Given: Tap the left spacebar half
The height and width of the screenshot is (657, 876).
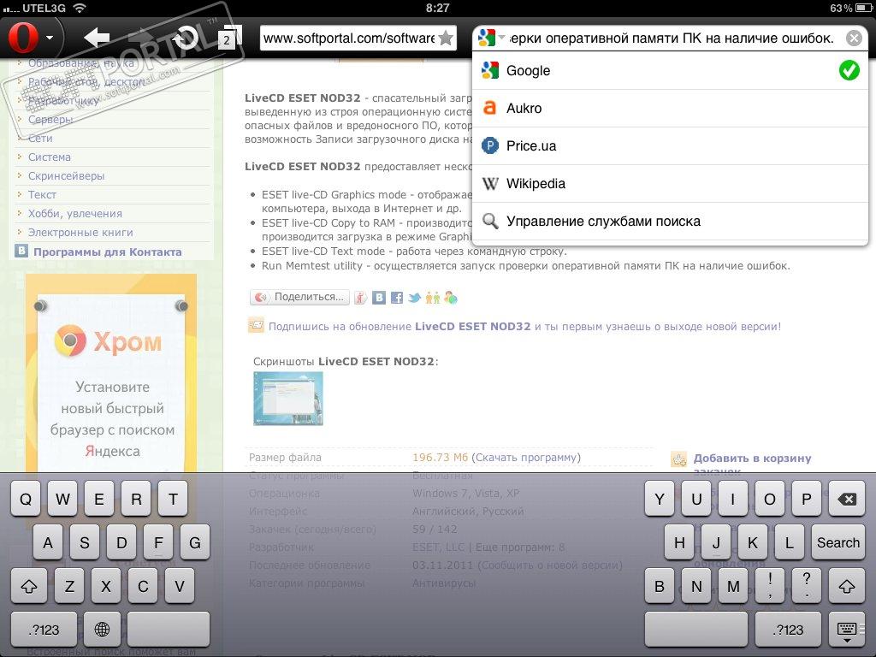Looking at the screenshot, I should tap(169, 630).
